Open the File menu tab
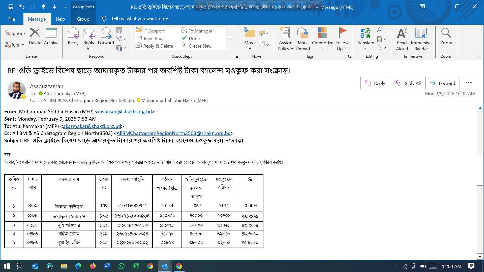484x272 pixels. click(x=12, y=19)
